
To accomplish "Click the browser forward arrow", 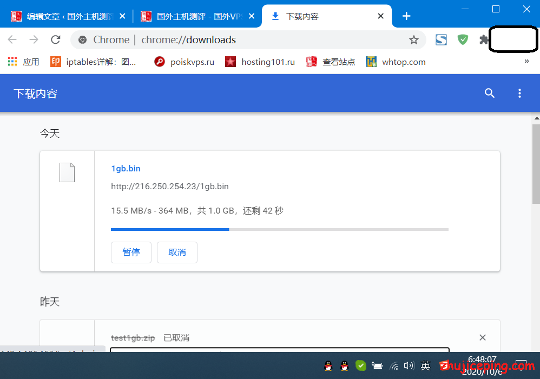I will 34,39.
